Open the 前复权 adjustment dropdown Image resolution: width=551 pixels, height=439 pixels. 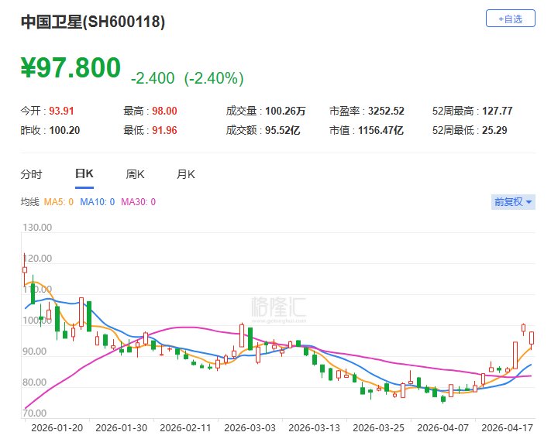513,202
